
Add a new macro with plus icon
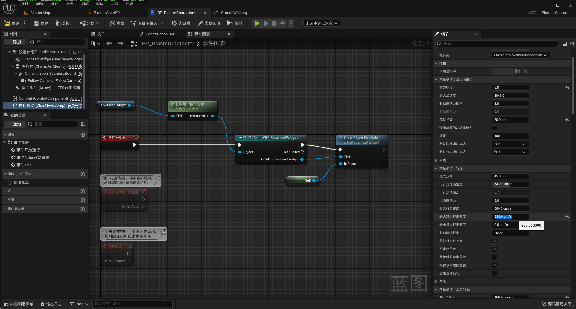[x=83, y=191]
